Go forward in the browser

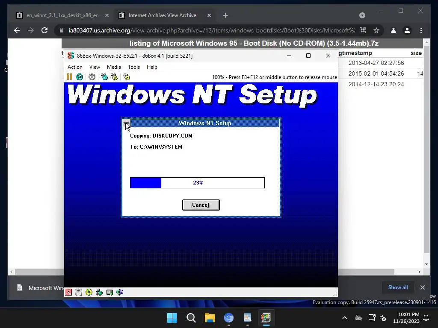point(31,30)
